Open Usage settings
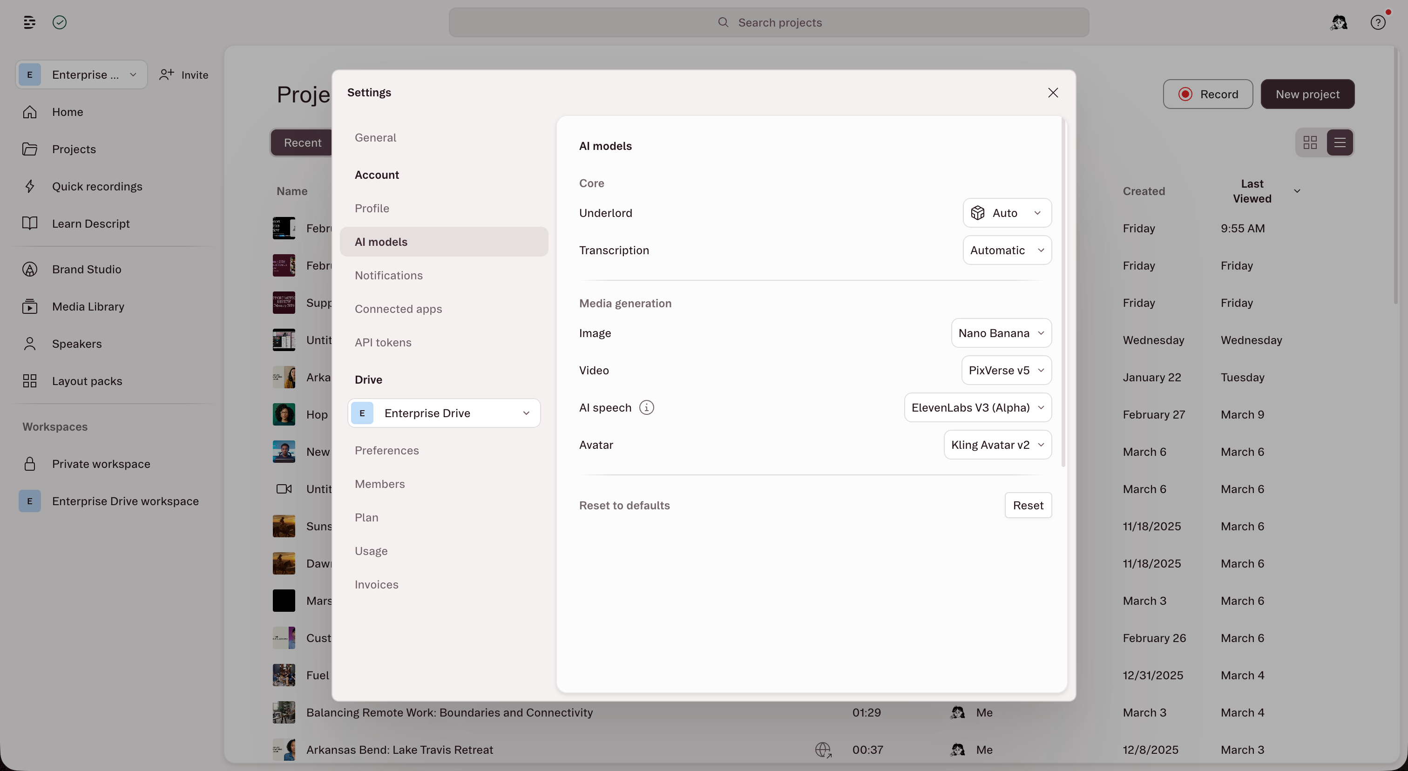The width and height of the screenshot is (1408, 771). click(371, 551)
